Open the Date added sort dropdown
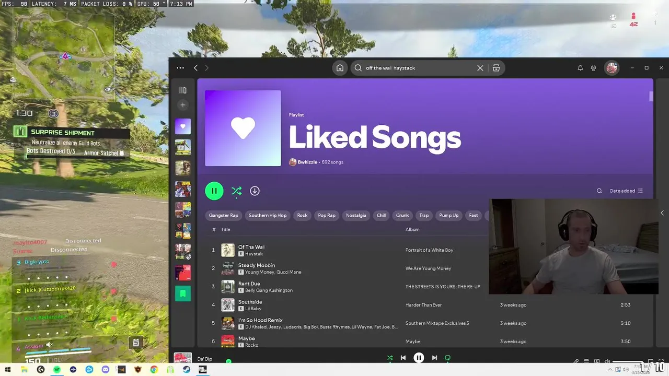669x376 pixels. [x=626, y=191]
